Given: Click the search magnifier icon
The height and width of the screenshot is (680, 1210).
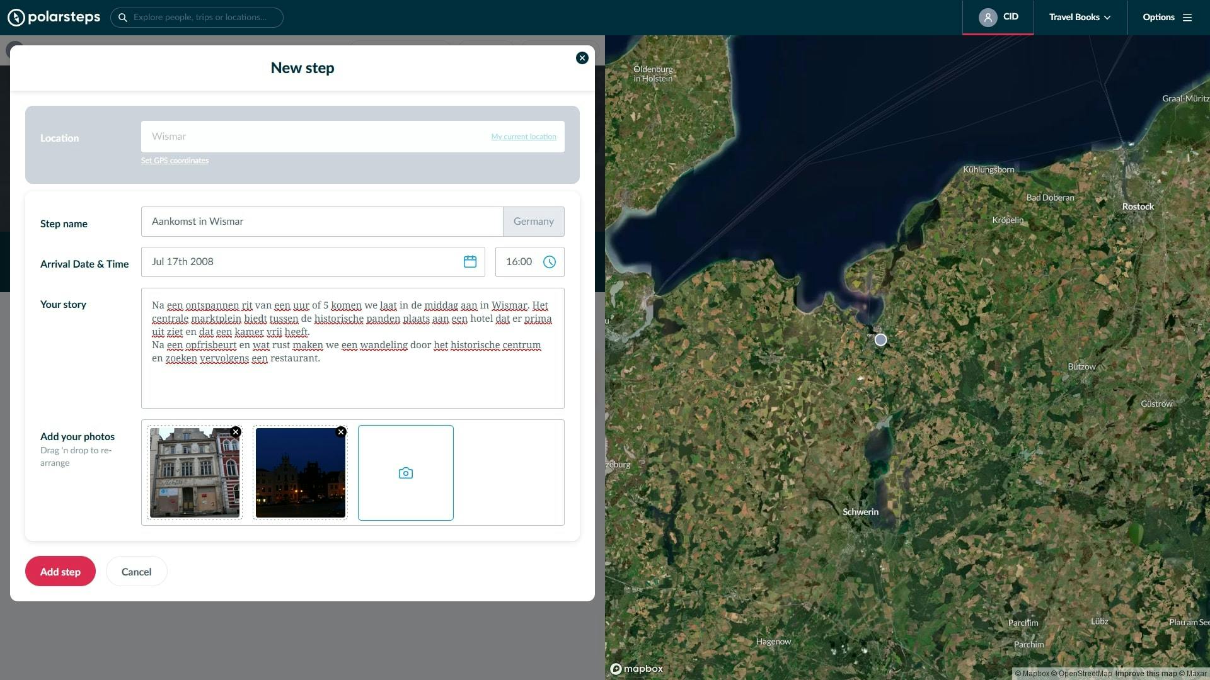Looking at the screenshot, I should click(x=123, y=18).
